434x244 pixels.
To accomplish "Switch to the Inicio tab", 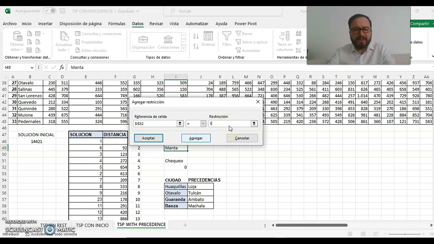I will click(x=27, y=24).
